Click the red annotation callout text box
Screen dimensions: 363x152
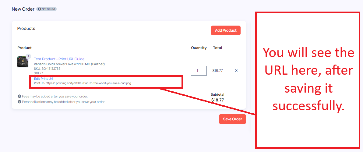(308, 80)
